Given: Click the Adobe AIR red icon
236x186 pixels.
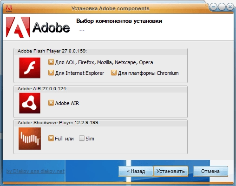Looking at the screenshot, I should click(x=30, y=103).
